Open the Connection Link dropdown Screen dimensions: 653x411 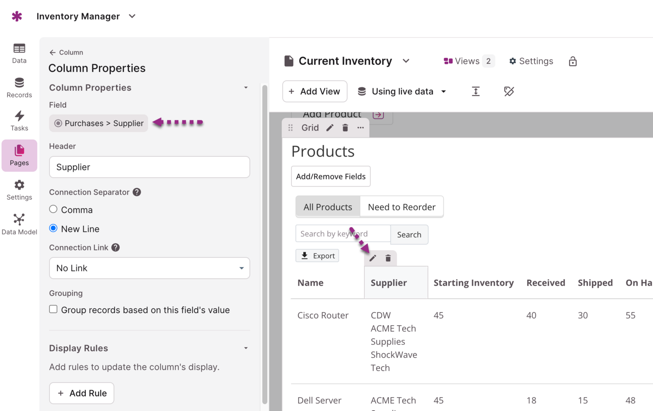coord(149,268)
